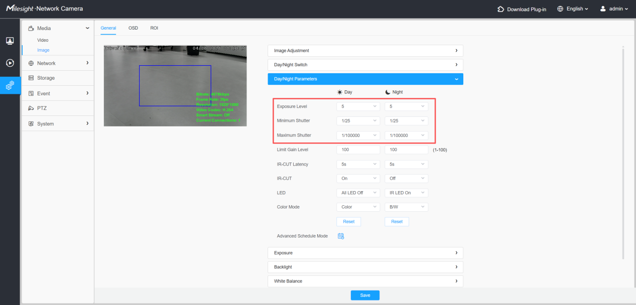Open Day Minimum Shutter dropdown
Image resolution: width=636 pixels, height=305 pixels.
pyautogui.click(x=358, y=121)
